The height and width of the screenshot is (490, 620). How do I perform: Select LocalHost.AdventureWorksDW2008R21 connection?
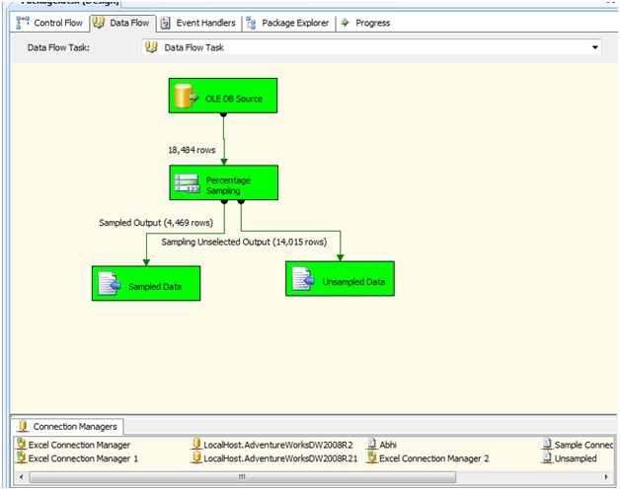coord(274,458)
